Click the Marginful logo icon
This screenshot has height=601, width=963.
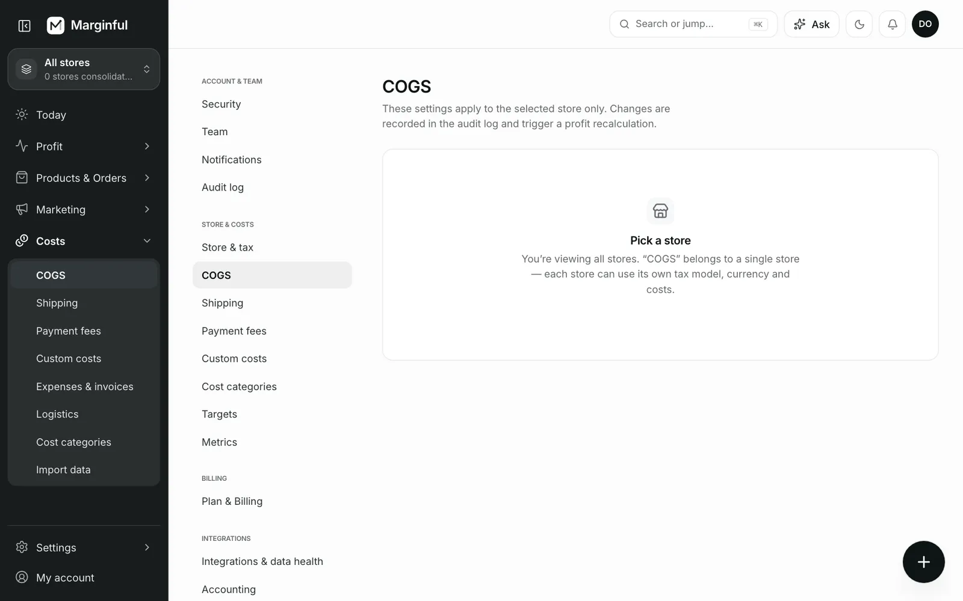55,25
